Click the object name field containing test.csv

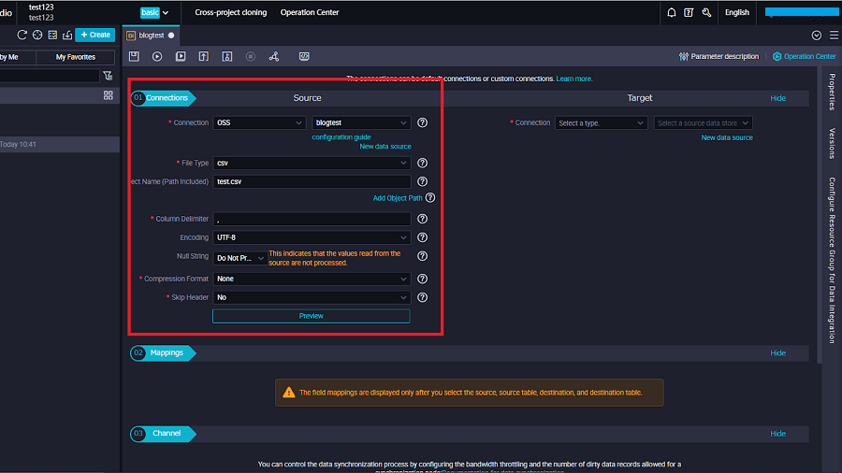pyautogui.click(x=312, y=181)
